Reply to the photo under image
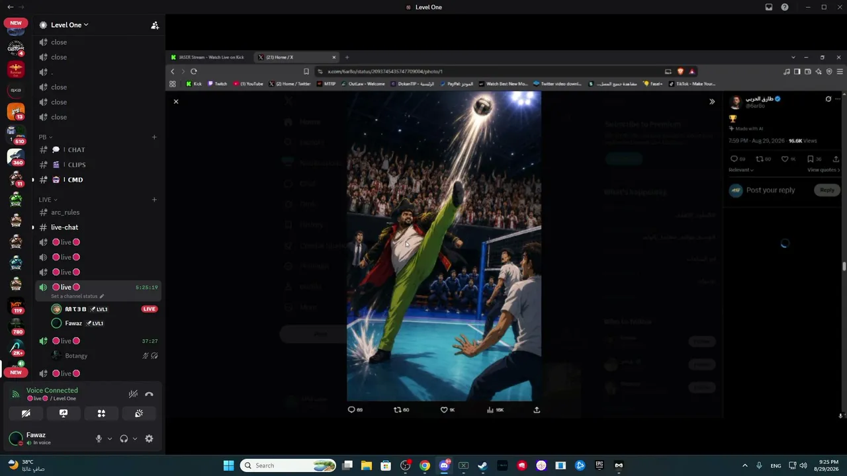The image size is (847, 476). [x=355, y=410]
